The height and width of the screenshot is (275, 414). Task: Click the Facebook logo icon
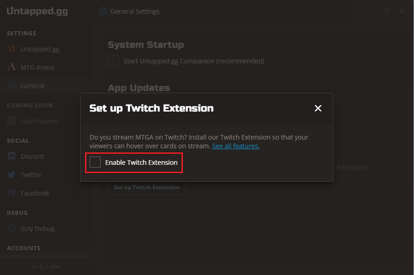(x=11, y=193)
